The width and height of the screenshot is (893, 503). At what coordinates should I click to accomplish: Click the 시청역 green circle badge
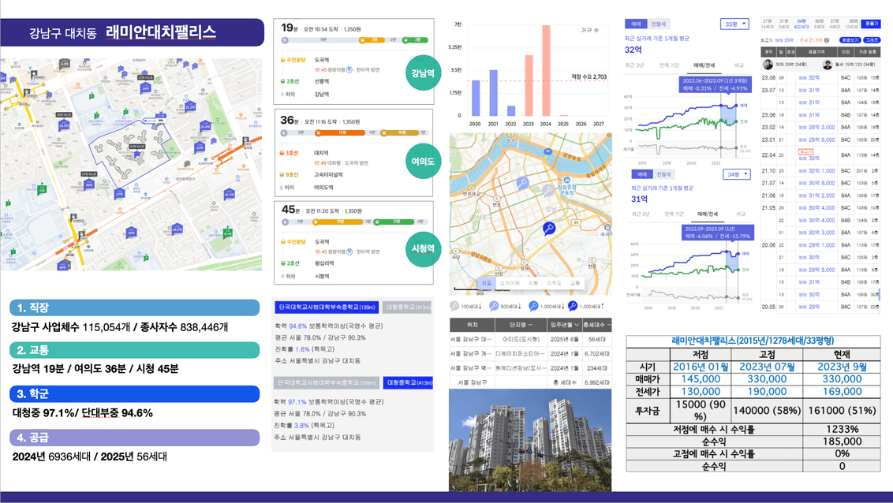tap(423, 248)
